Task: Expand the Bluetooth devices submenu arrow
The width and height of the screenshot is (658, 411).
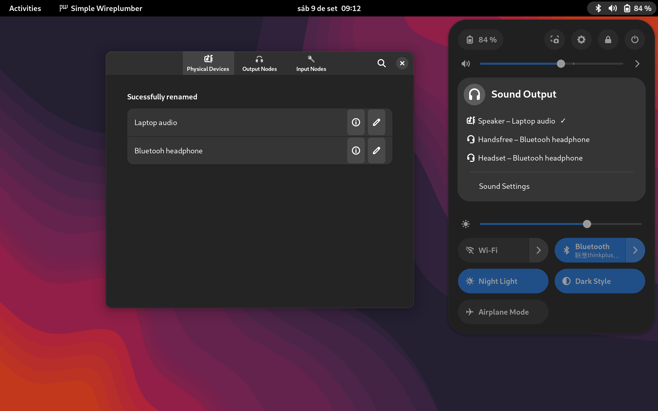Action: [635, 250]
